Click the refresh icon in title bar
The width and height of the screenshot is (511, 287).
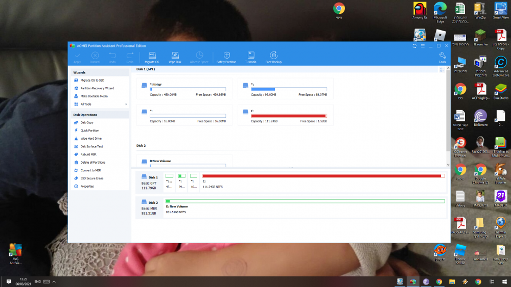414,46
